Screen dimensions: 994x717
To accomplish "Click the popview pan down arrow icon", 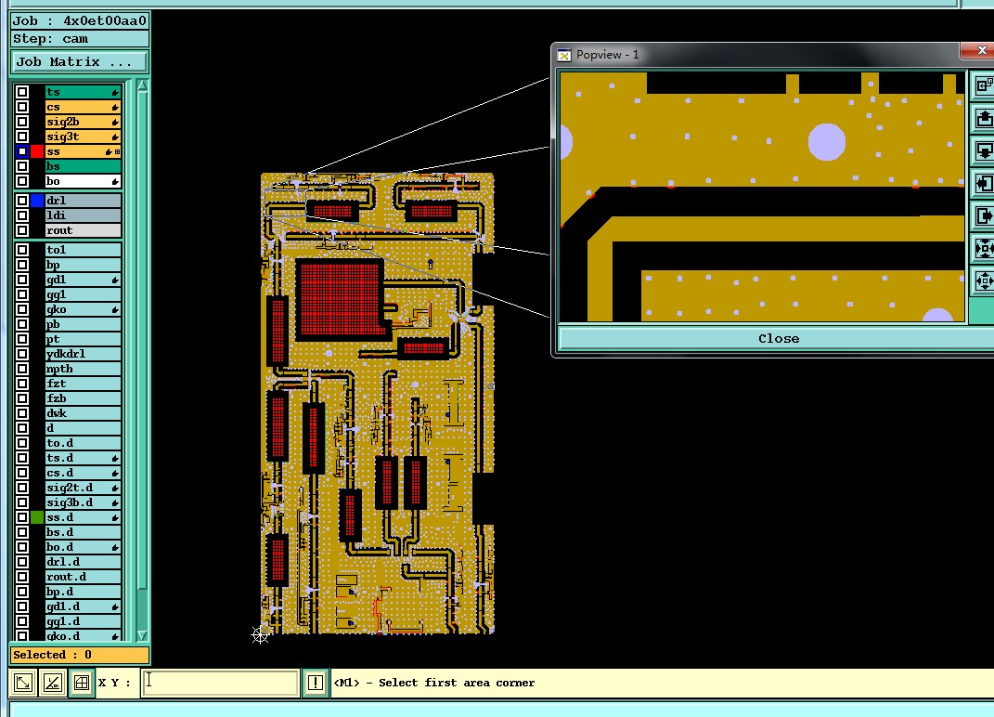I will click(x=983, y=150).
